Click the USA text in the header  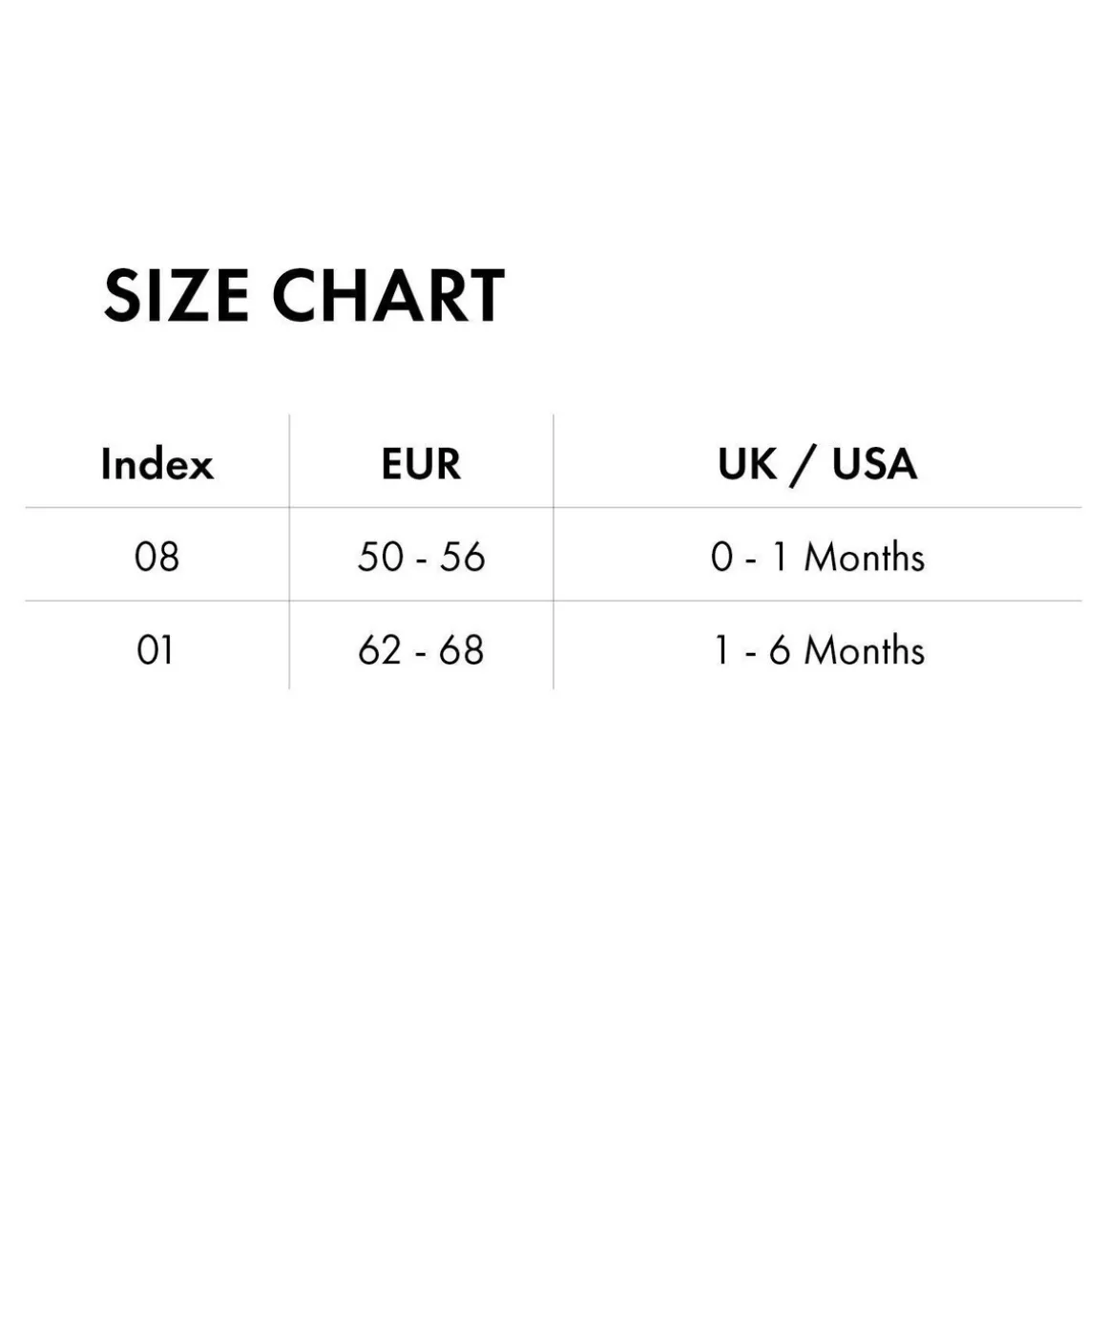874,464
